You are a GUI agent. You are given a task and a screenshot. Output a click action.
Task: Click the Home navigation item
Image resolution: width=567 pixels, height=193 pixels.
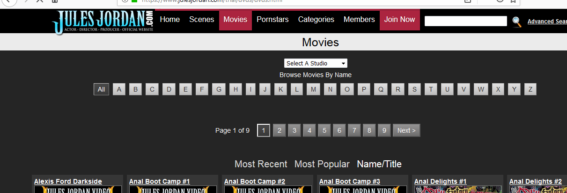coord(169,20)
